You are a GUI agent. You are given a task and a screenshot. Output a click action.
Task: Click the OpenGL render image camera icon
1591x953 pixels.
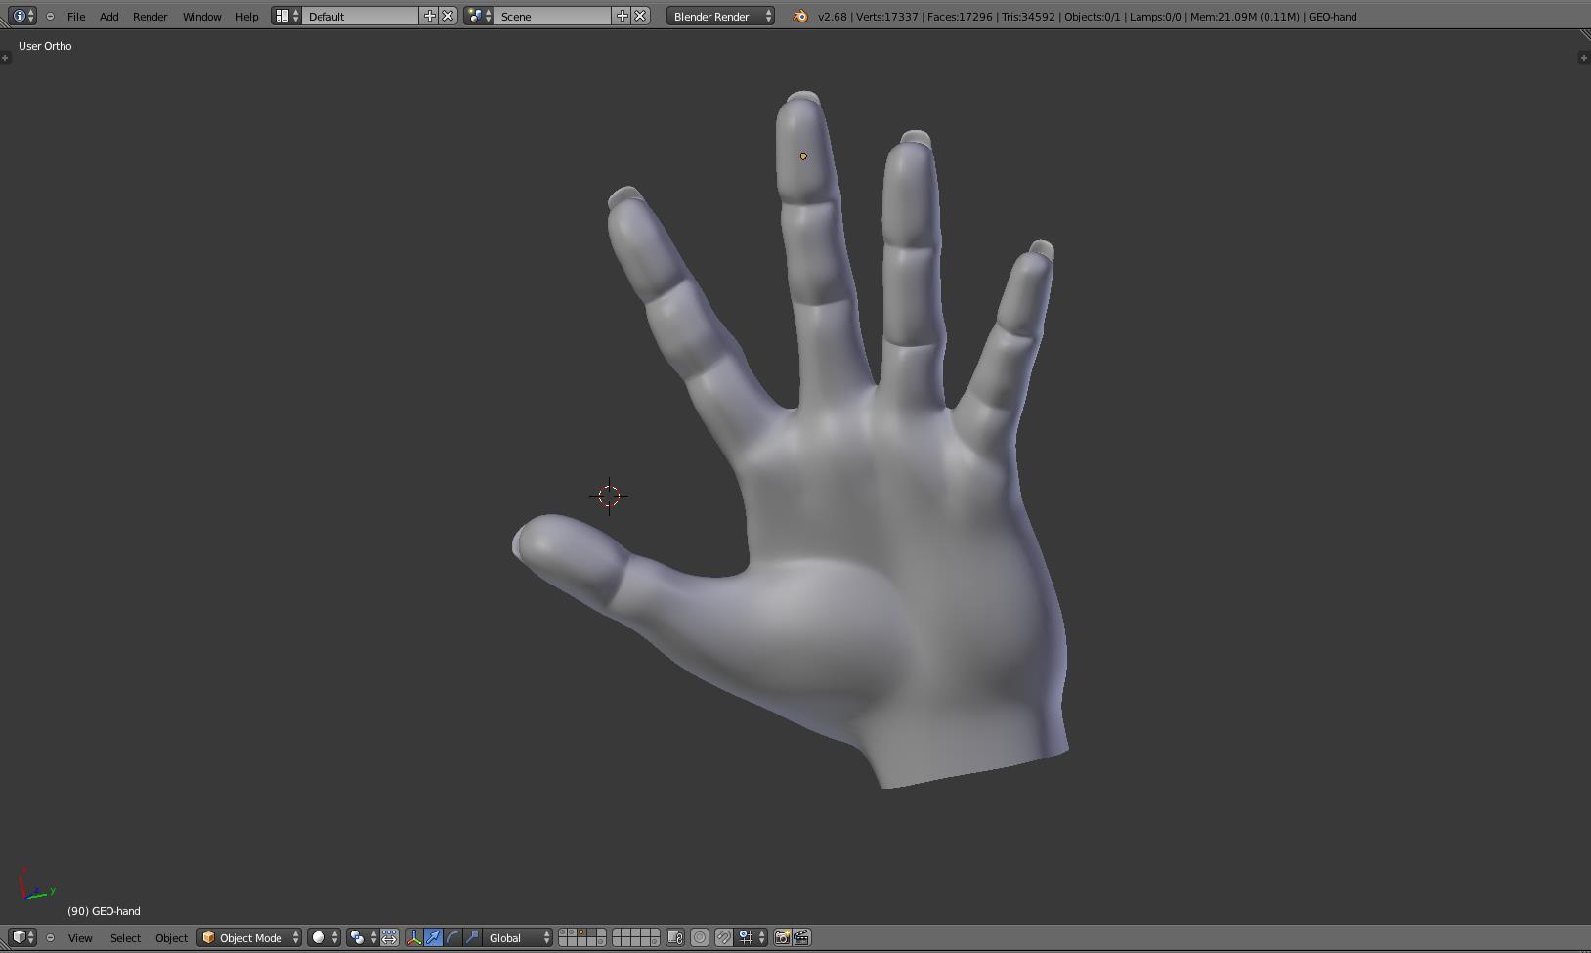click(x=782, y=938)
